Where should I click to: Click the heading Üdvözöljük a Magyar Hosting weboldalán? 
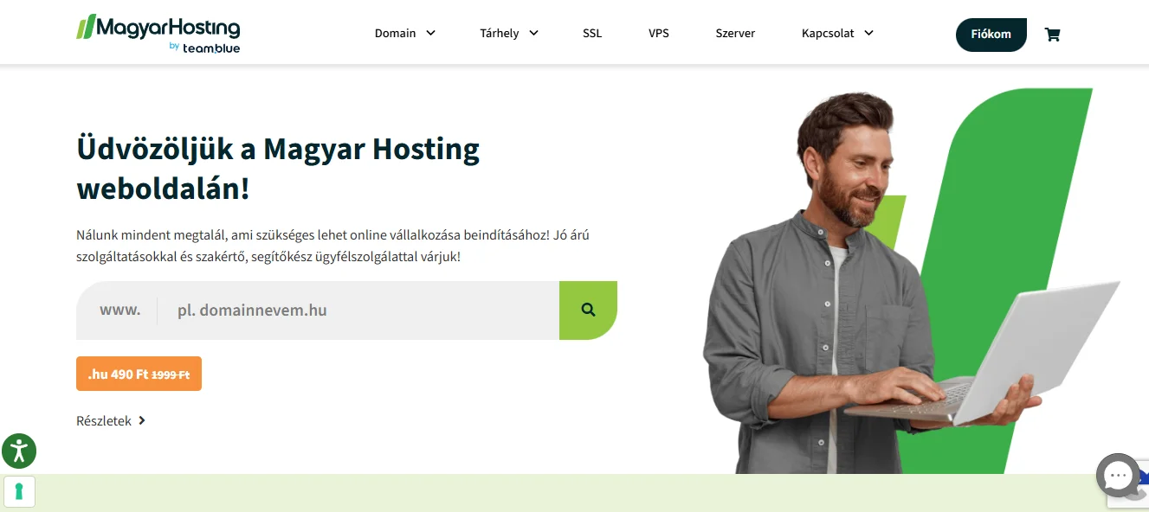point(278,169)
